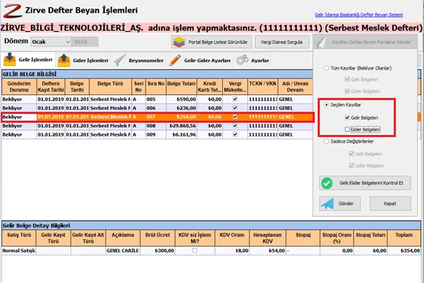424x283 pixels.
Task: Toggle Vergi Mükellefi checkbox in row 009
Action: [x=235, y=134]
